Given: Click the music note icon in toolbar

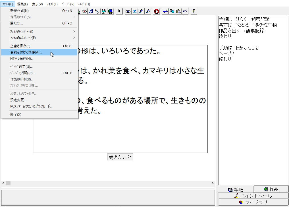Looking at the screenshot, I should 91,11.
